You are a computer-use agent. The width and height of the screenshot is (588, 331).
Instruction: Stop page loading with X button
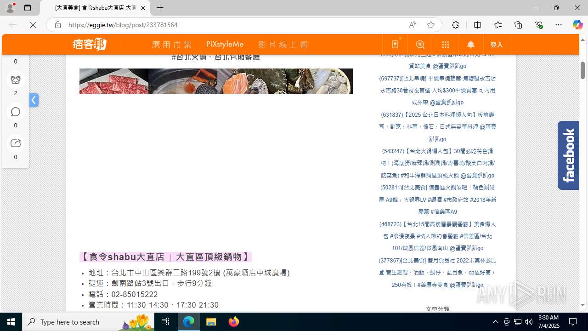pyautogui.click(x=33, y=25)
